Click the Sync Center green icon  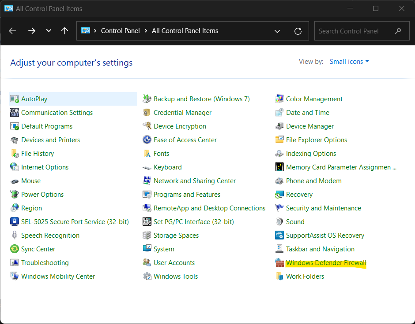[x=15, y=249]
